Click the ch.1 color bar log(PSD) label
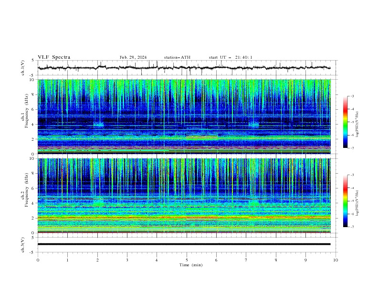378x292 pixels. tap(357, 125)
